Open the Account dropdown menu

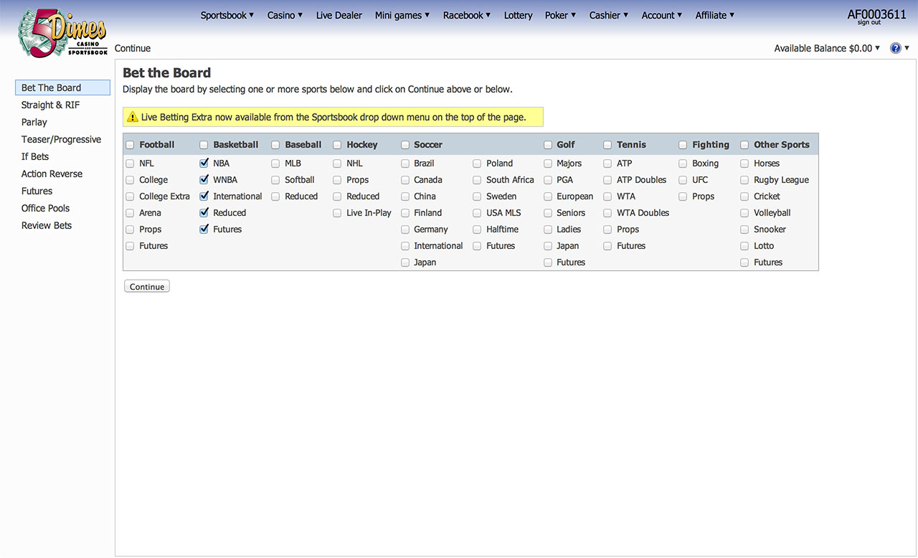(662, 15)
